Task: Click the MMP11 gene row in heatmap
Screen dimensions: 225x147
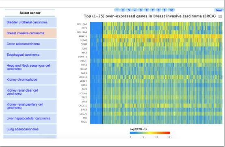Action: coord(156,36)
